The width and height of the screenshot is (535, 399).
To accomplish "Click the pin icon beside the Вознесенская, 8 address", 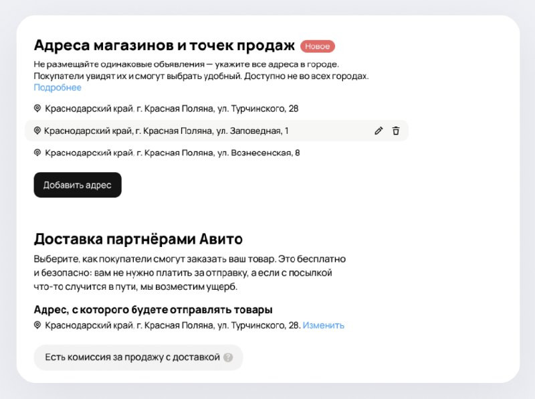I will (x=37, y=153).
